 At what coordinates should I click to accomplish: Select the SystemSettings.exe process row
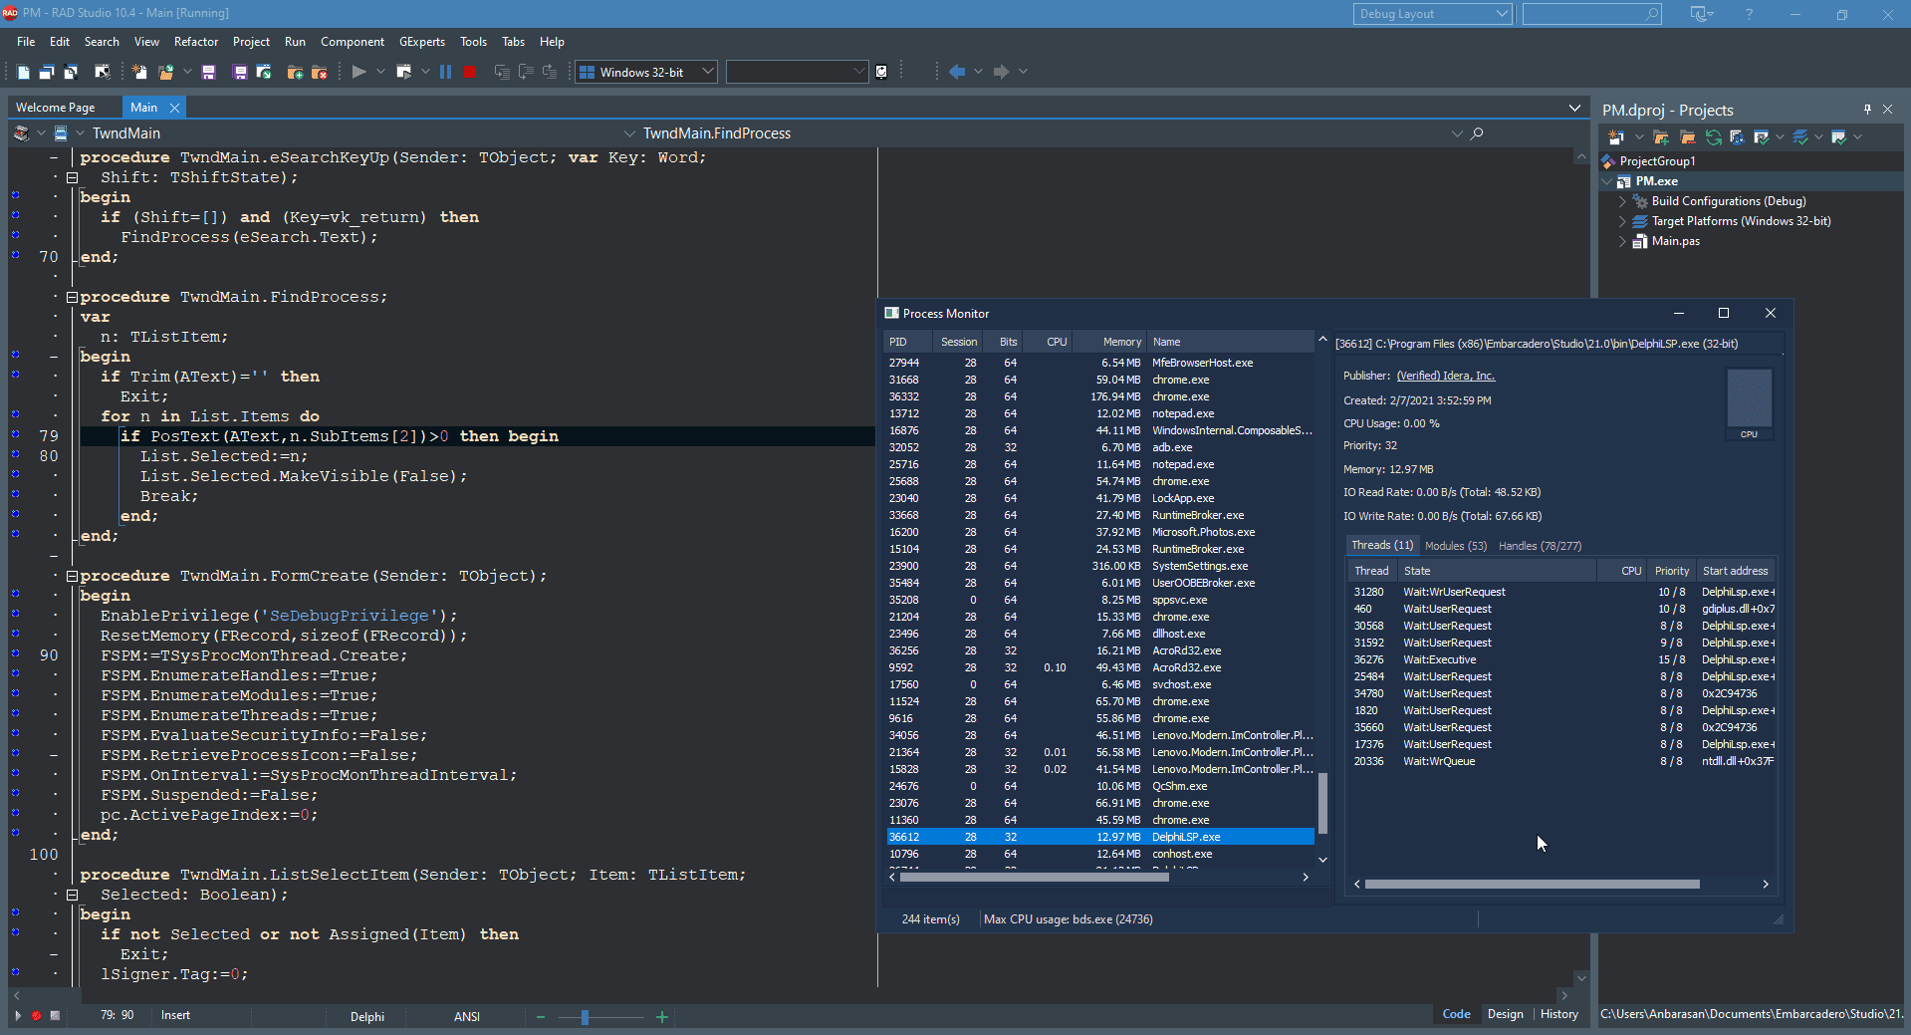click(1100, 566)
